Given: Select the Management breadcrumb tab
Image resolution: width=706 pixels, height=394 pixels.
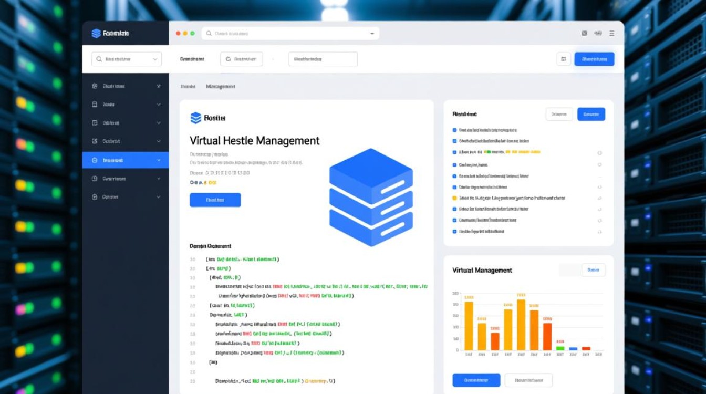Looking at the screenshot, I should pos(221,86).
